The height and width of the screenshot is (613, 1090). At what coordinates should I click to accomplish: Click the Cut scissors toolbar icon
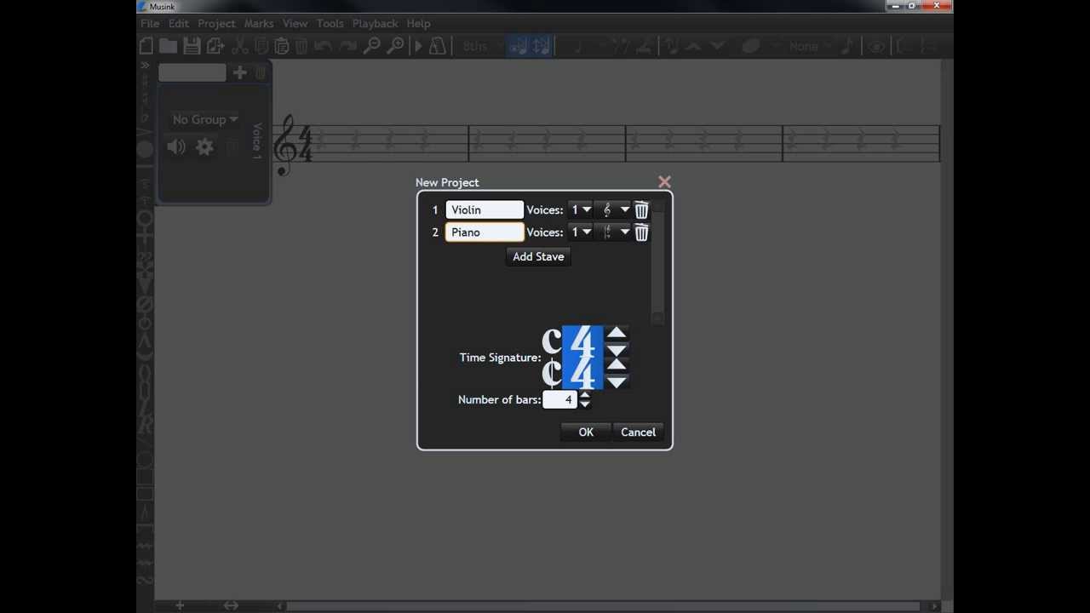coord(240,47)
